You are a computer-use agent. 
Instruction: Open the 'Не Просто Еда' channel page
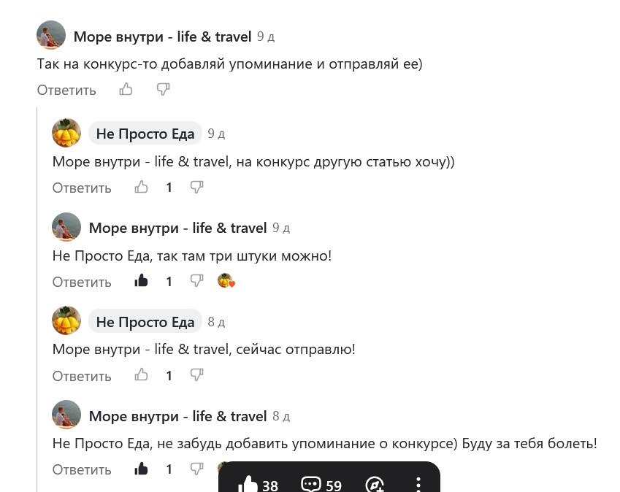click(145, 133)
